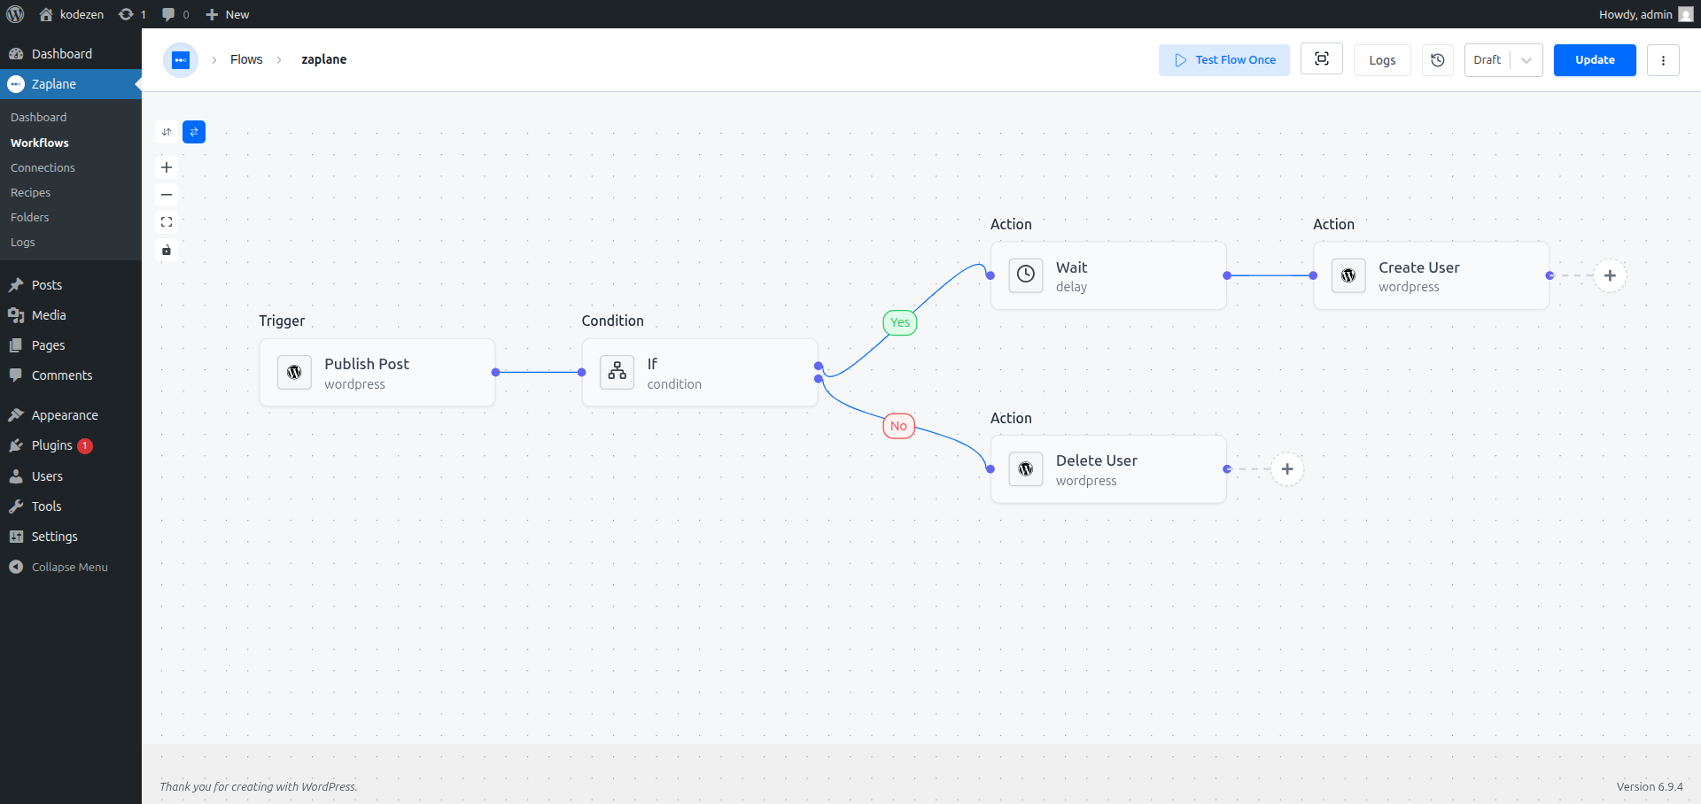Image resolution: width=1701 pixels, height=804 pixels.
Task: Click the WordPress icon on Publish Post
Action: [x=295, y=373]
